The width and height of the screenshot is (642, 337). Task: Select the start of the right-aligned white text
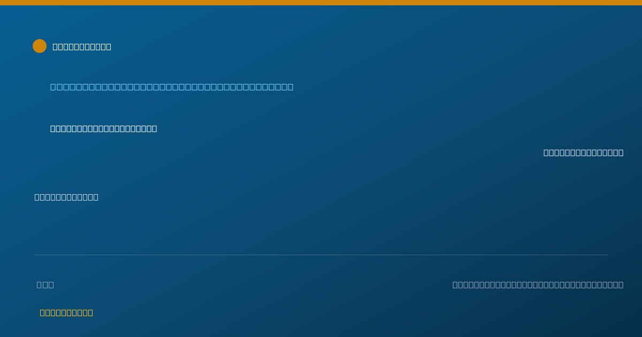pyautogui.click(x=546, y=152)
